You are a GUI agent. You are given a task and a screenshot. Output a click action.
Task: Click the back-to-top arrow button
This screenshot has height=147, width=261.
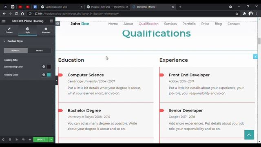click(x=249, y=135)
